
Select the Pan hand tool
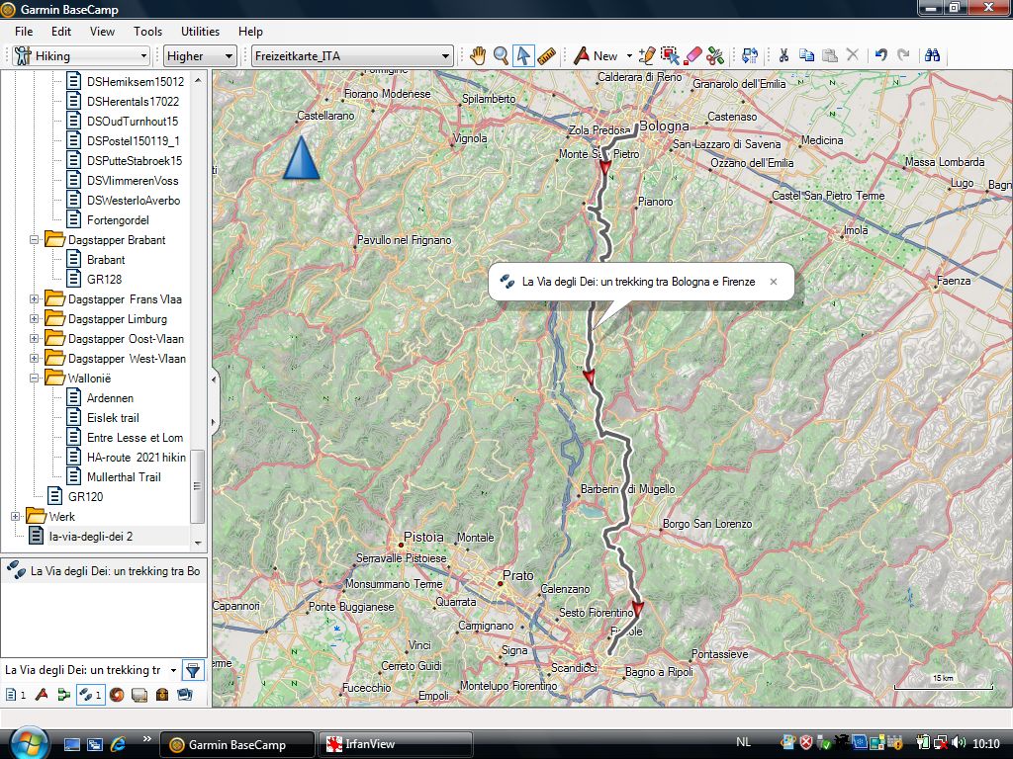point(478,56)
